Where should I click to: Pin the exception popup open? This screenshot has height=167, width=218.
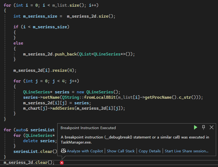pyautogui.click(x=204, y=128)
